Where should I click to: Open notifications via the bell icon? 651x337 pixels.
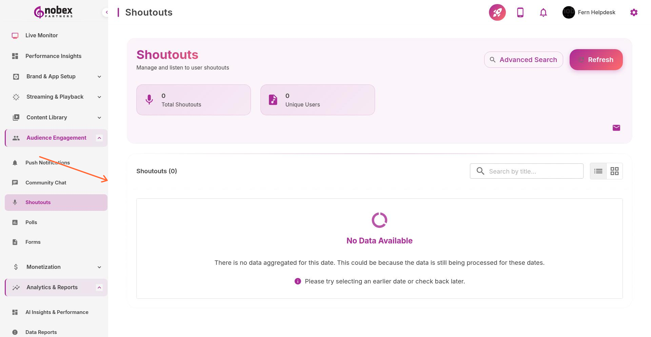tap(543, 12)
